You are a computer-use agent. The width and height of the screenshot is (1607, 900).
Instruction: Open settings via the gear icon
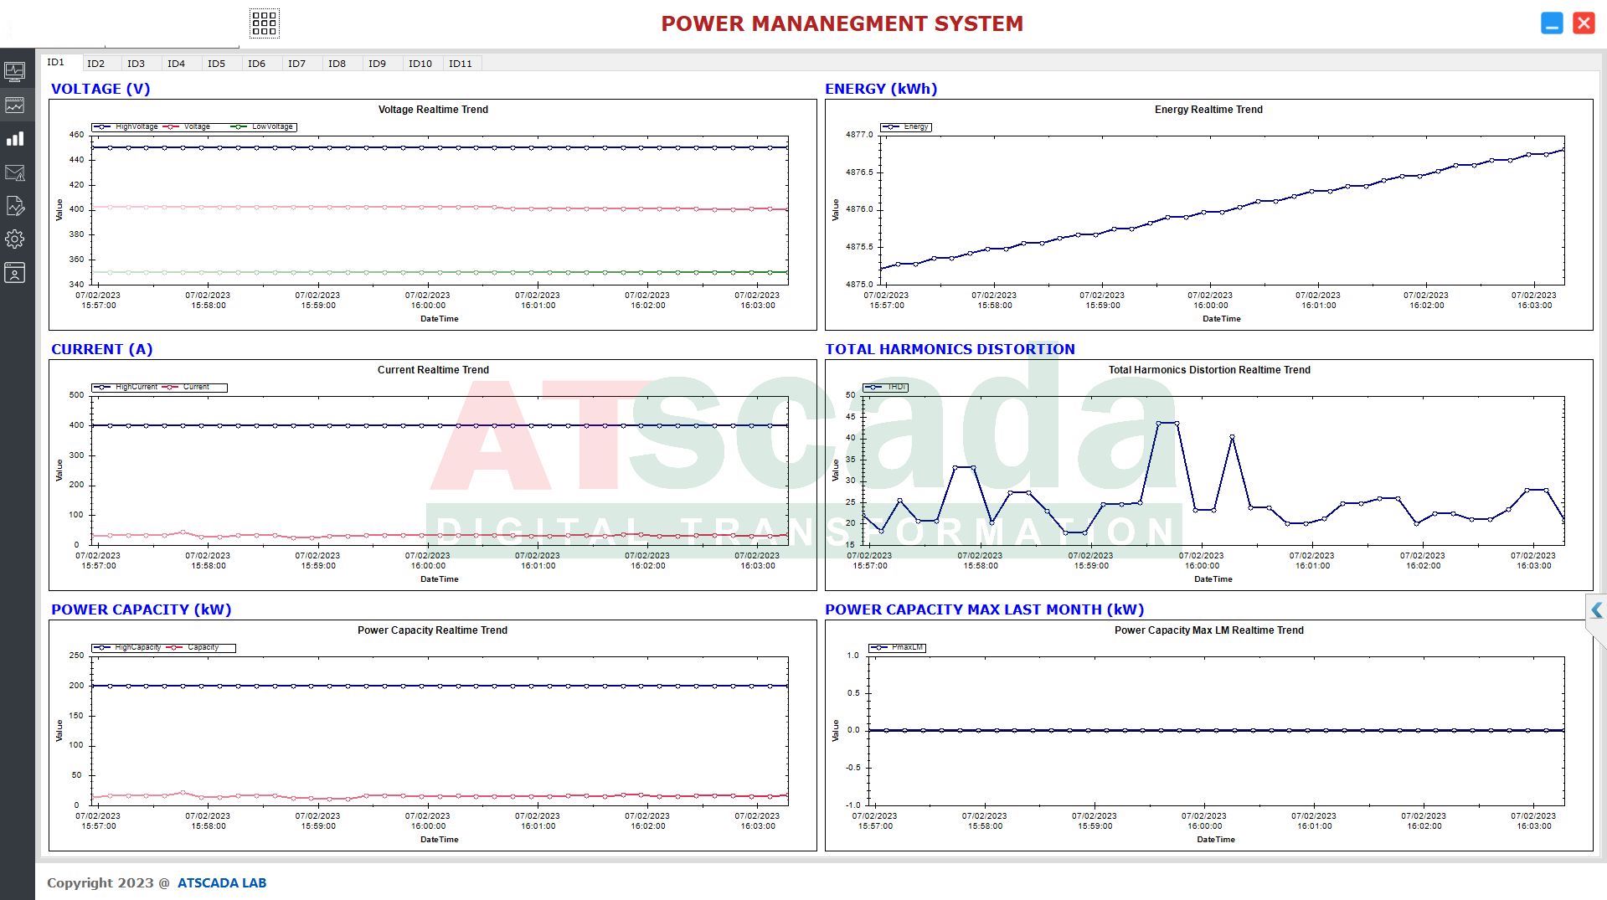[15, 239]
